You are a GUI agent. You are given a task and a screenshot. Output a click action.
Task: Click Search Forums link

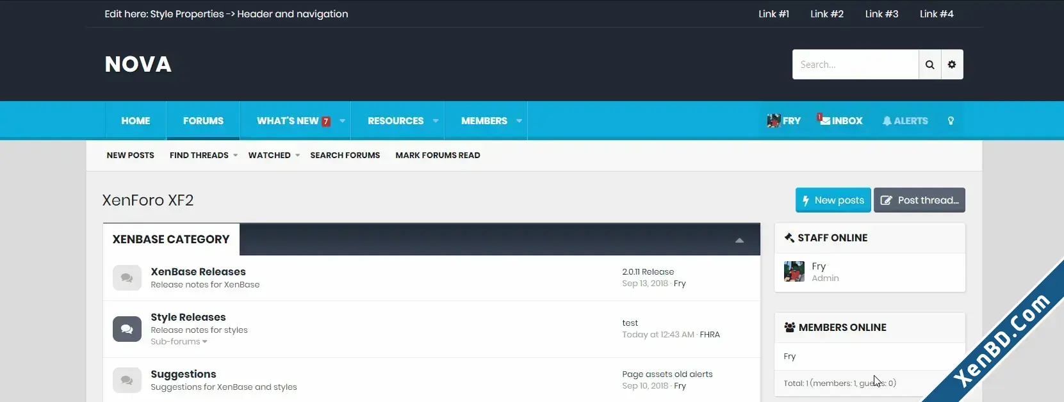345,156
